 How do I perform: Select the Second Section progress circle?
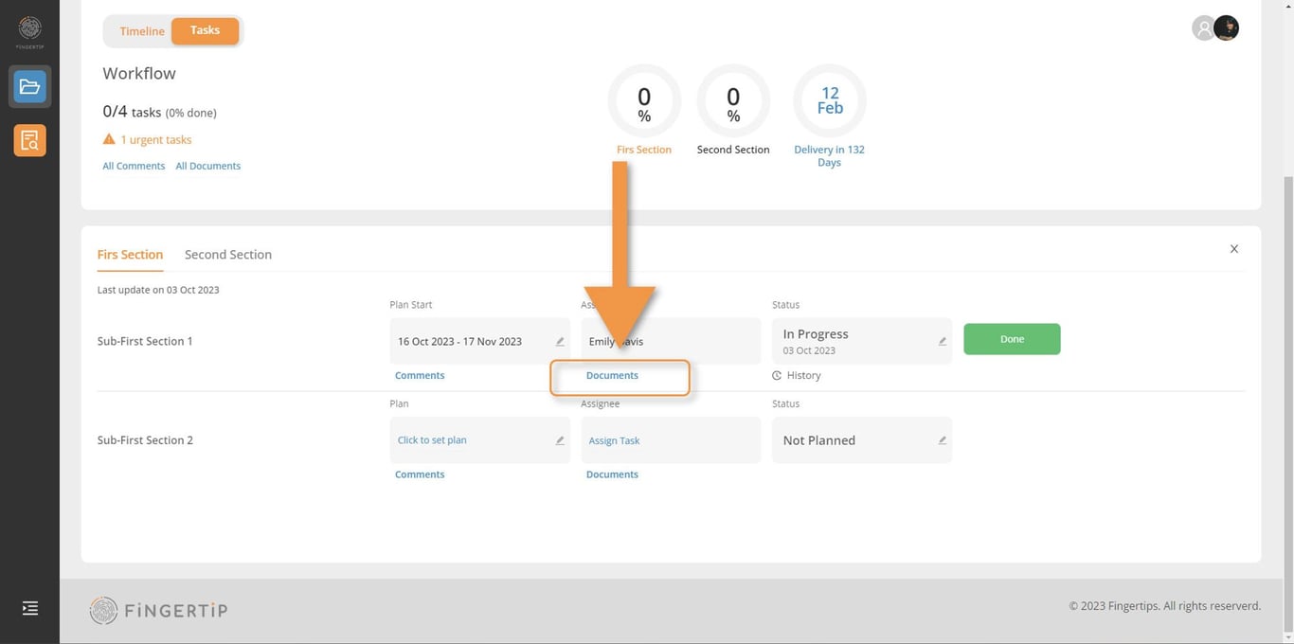coord(733,100)
